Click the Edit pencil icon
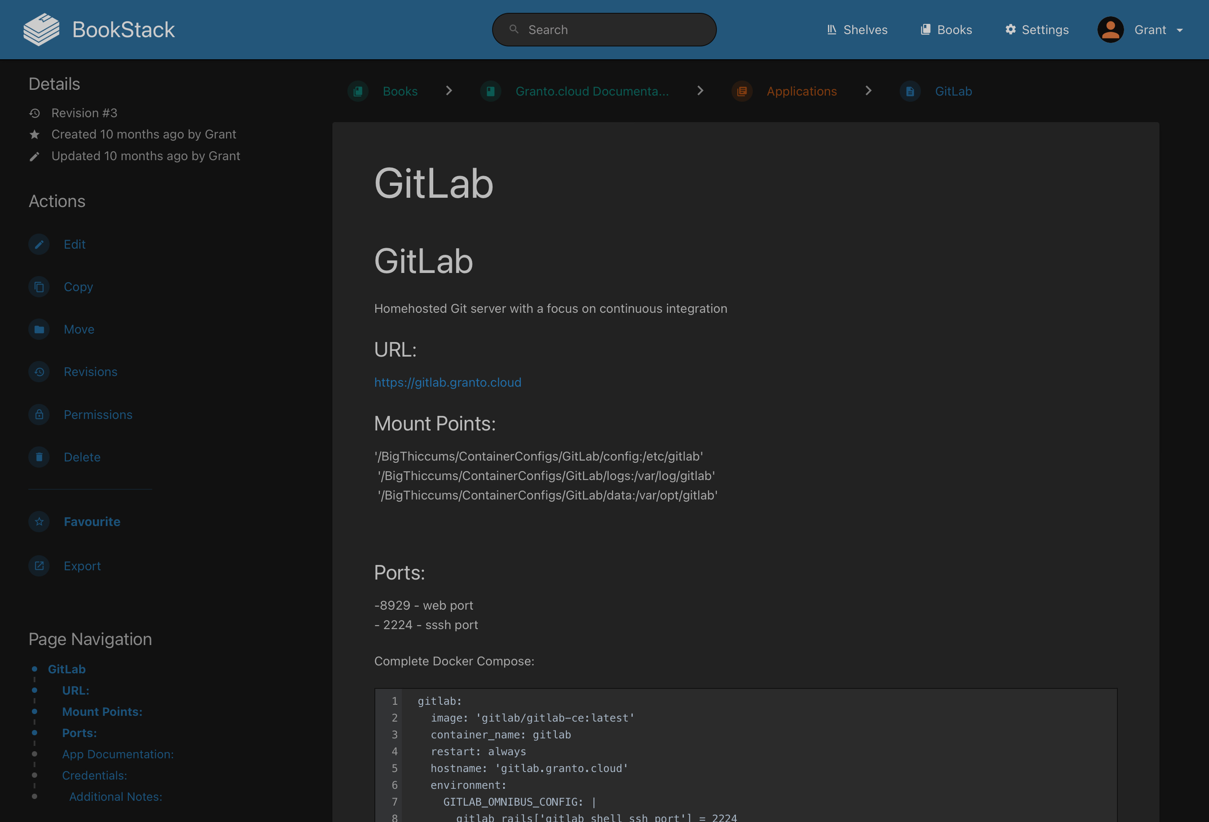 tap(39, 244)
